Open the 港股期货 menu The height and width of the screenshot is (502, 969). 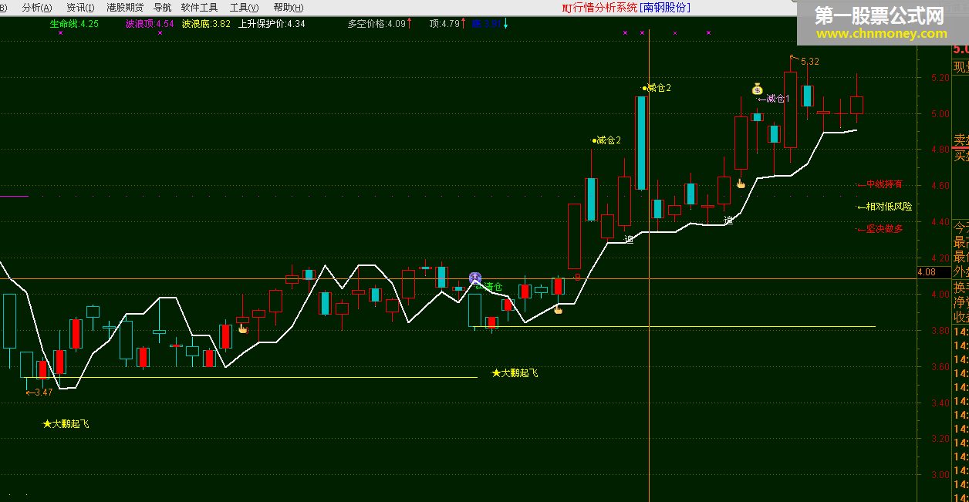point(124,8)
